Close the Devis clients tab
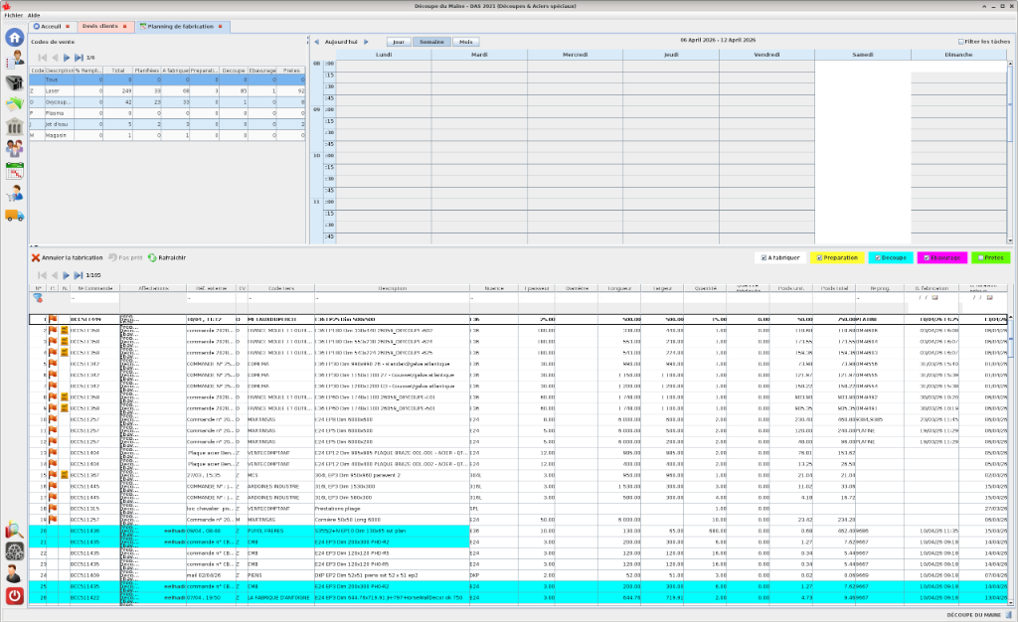The width and height of the screenshot is (1018, 622). tap(124, 27)
